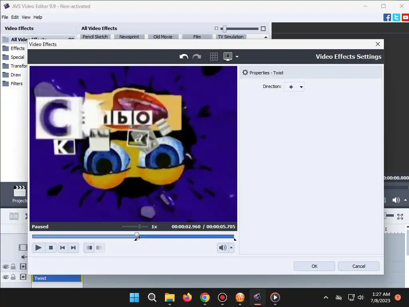Image resolution: width=409 pixels, height=307 pixels.
Task: Open the Edit menu
Action: (x=15, y=17)
